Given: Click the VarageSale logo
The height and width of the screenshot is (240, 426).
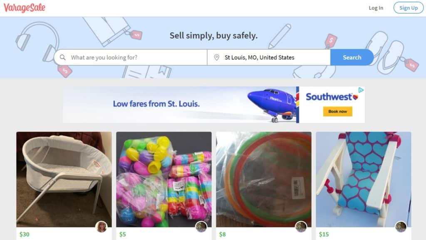Looking at the screenshot, I should (25, 8).
